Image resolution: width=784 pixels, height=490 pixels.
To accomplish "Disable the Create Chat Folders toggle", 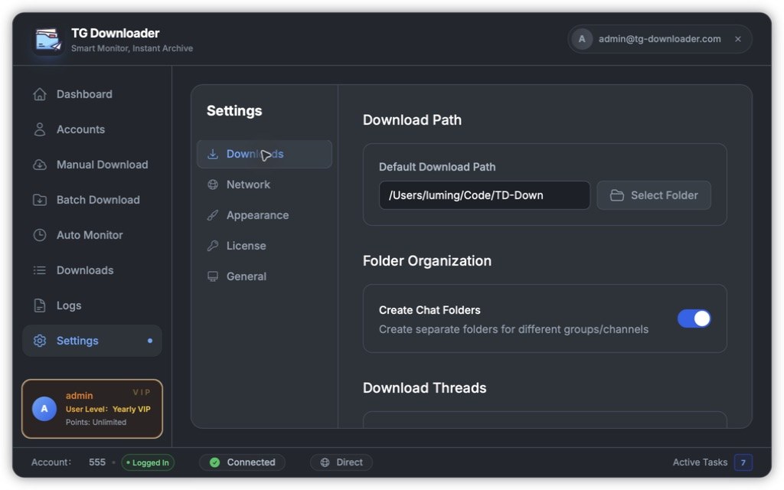I will click(694, 319).
